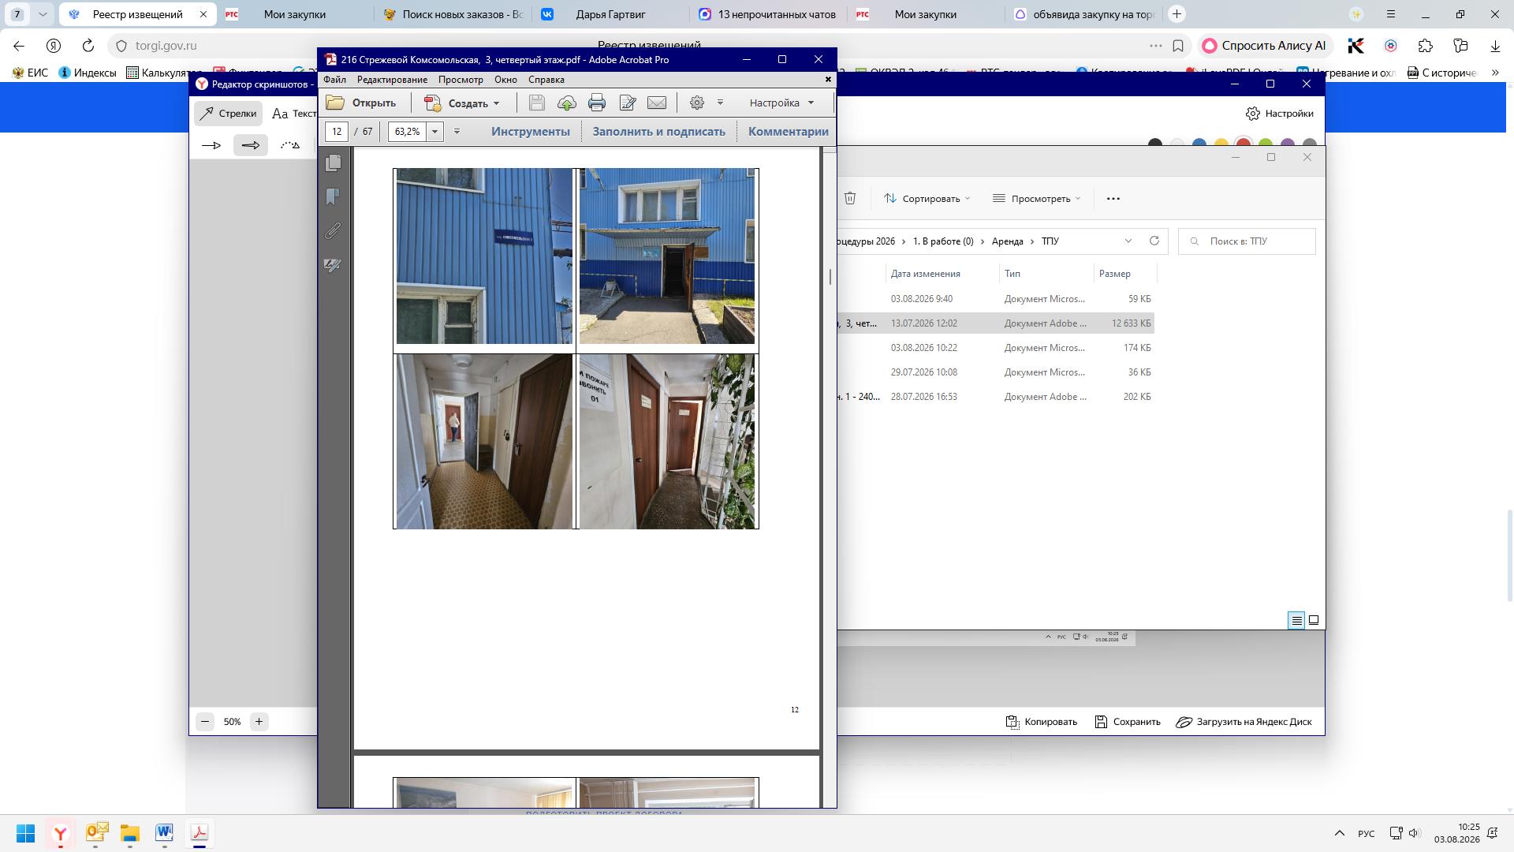
Task: Switch File Explorer to details view icon
Action: coord(1296,620)
